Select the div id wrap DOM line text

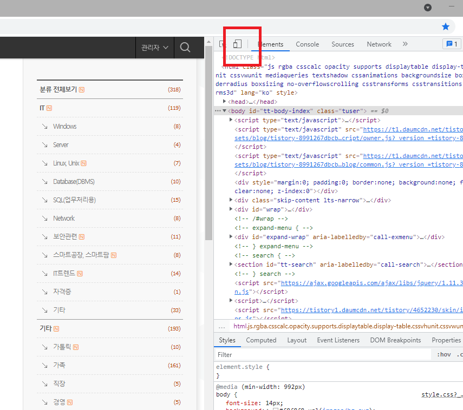(x=273, y=209)
